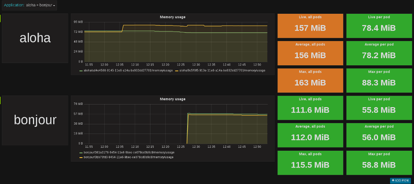Click the 88.3 MiB max per pod value

[x=379, y=82]
